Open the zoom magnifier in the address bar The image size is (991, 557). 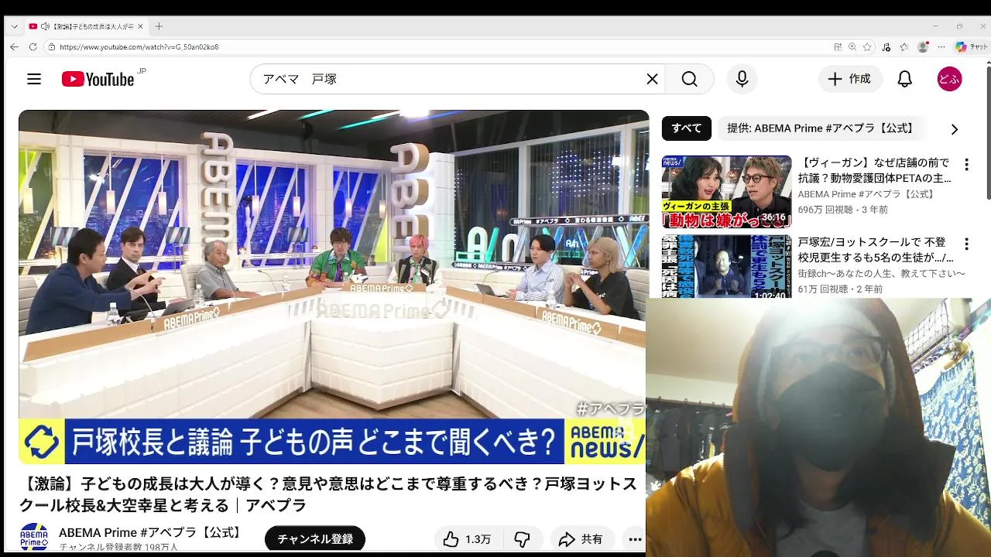pos(852,46)
